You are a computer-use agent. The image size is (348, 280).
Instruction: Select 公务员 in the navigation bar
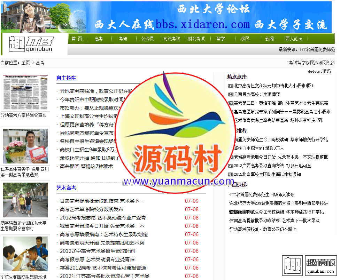click(x=147, y=39)
